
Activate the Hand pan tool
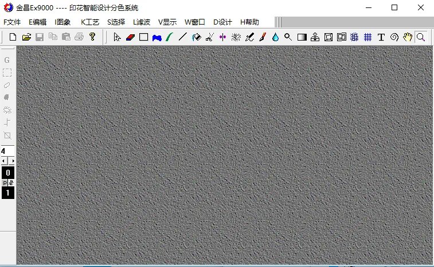tap(407, 37)
